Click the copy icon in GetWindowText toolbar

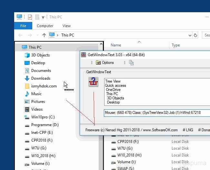131,63
